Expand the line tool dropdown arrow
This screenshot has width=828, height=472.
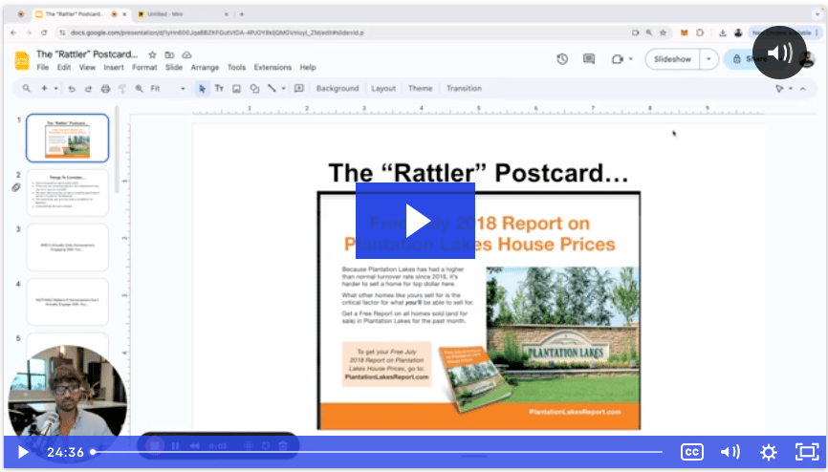pos(284,89)
